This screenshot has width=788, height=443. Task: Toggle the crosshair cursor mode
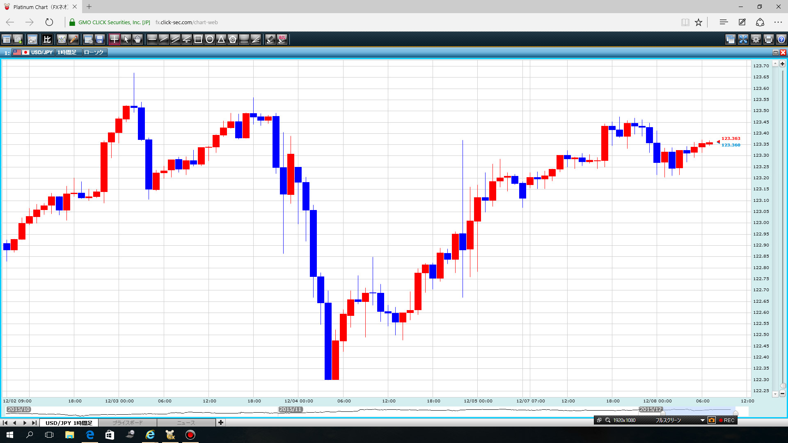115,39
